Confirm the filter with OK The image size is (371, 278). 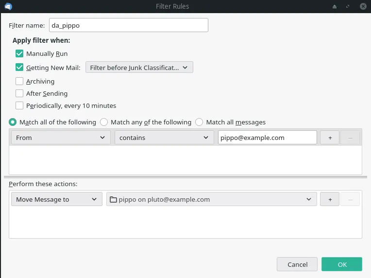click(342, 264)
